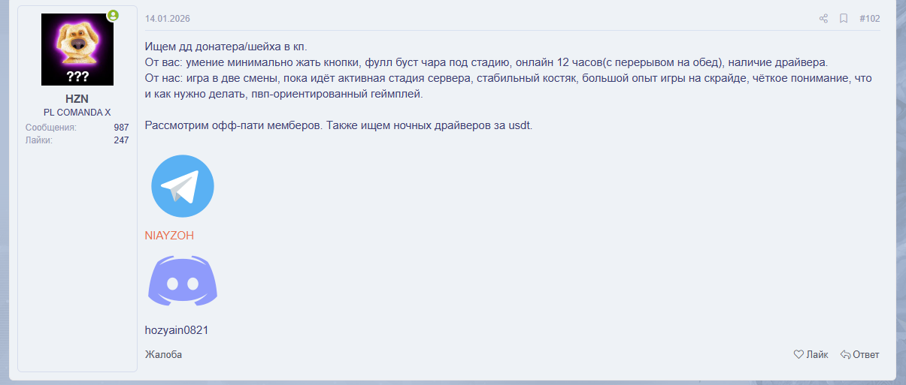Screen dimensions: 906x385
Task: Open the NIAYZOH Telegram link
Action: [169, 236]
